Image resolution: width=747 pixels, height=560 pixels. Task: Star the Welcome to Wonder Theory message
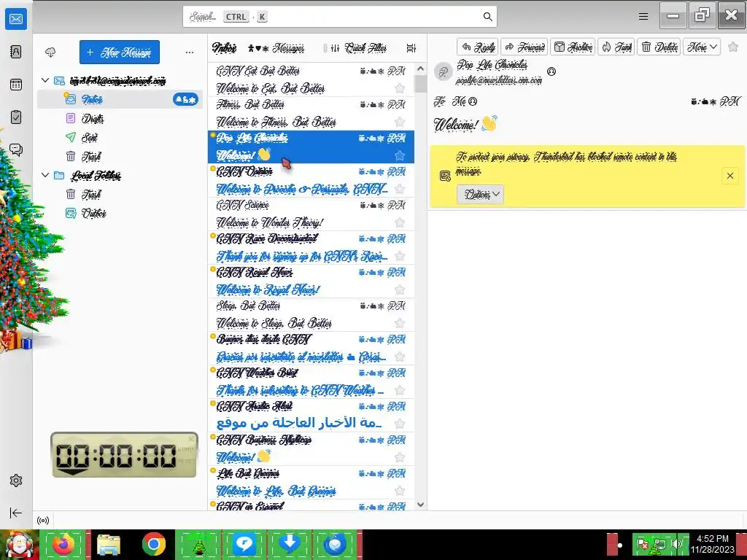pyautogui.click(x=400, y=222)
